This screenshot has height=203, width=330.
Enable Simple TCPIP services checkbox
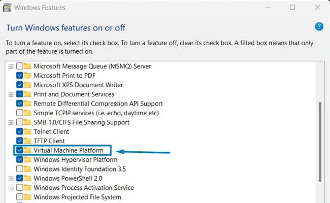click(20, 113)
